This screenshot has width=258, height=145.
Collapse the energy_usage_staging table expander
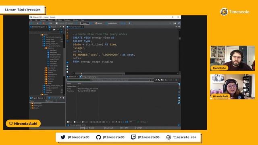[x=42, y=46]
